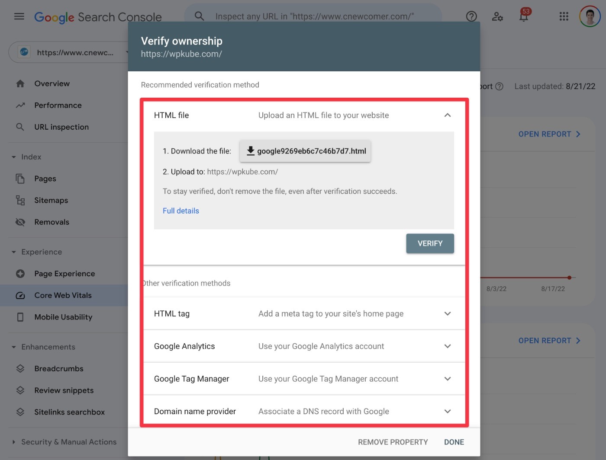The image size is (606, 460).
Task: Click the Recommended verification method label
Action: coord(200,85)
